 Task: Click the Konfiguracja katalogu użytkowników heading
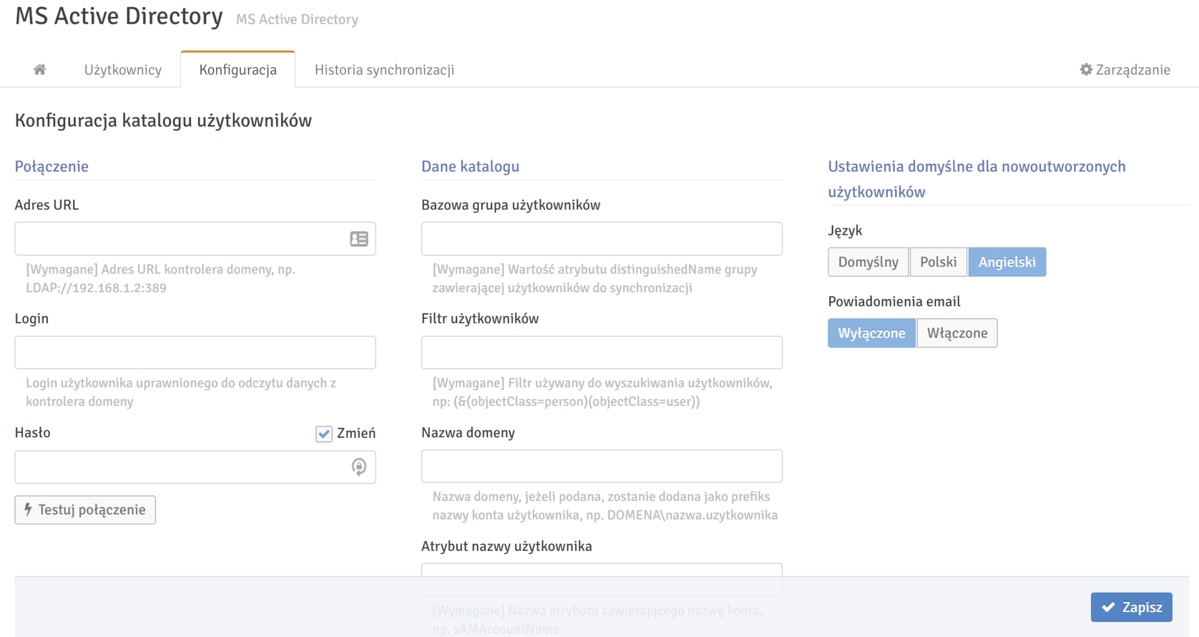[x=164, y=121]
